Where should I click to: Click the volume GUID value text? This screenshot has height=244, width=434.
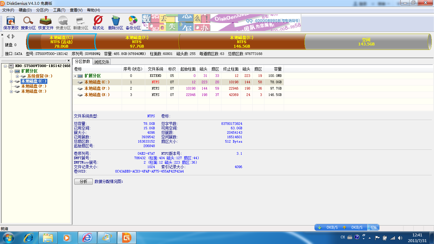click(x=149, y=171)
